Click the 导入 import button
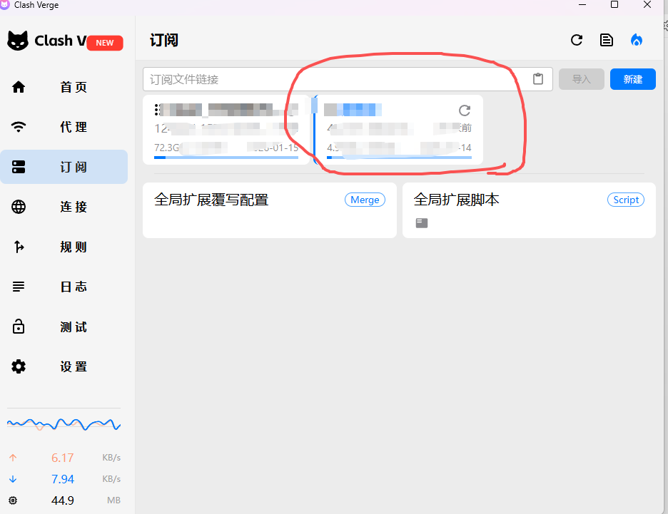The image size is (668, 514). (x=582, y=79)
